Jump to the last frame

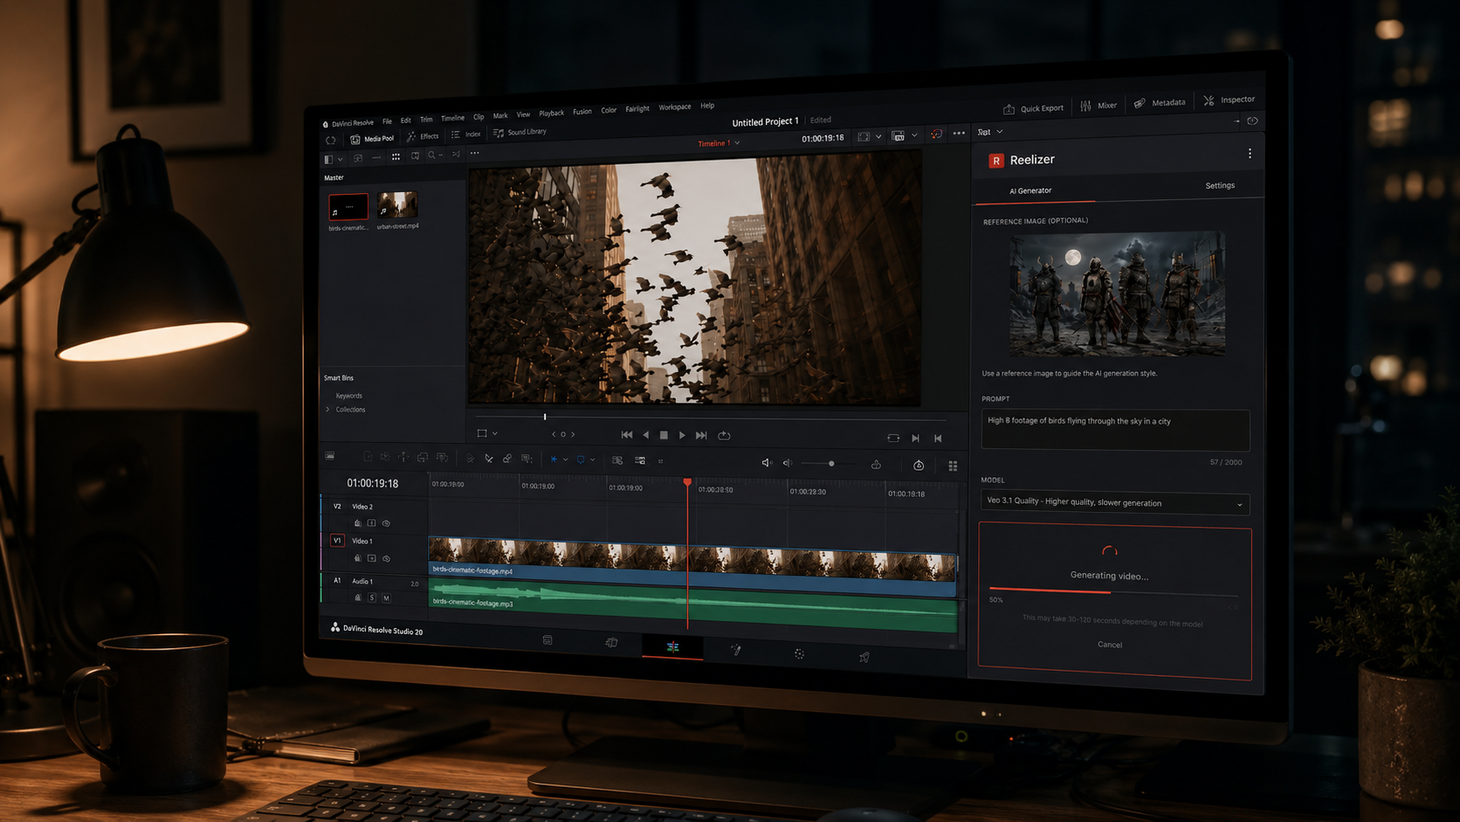pyautogui.click(x=701, y=435)
